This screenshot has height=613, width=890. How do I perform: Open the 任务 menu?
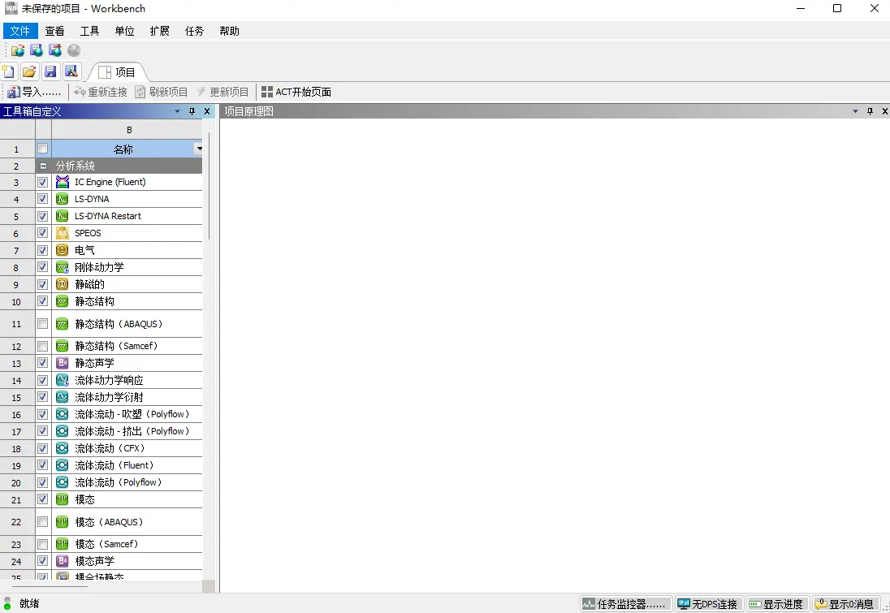pos(194,31)
